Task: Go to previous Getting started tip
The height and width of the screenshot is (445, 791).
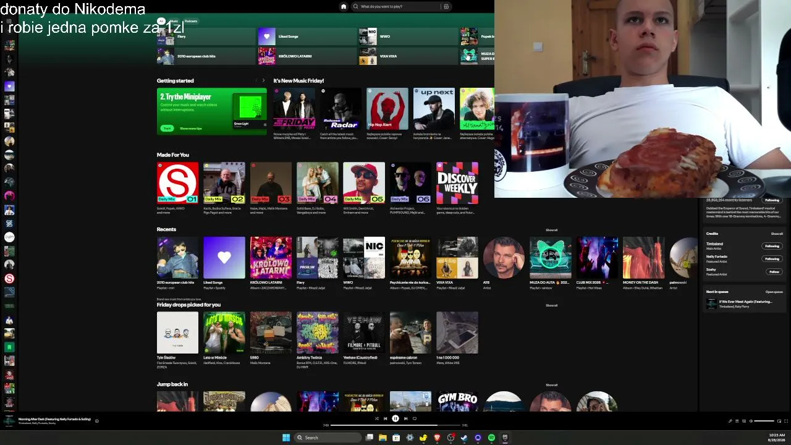Action: (x=256, y=80)
